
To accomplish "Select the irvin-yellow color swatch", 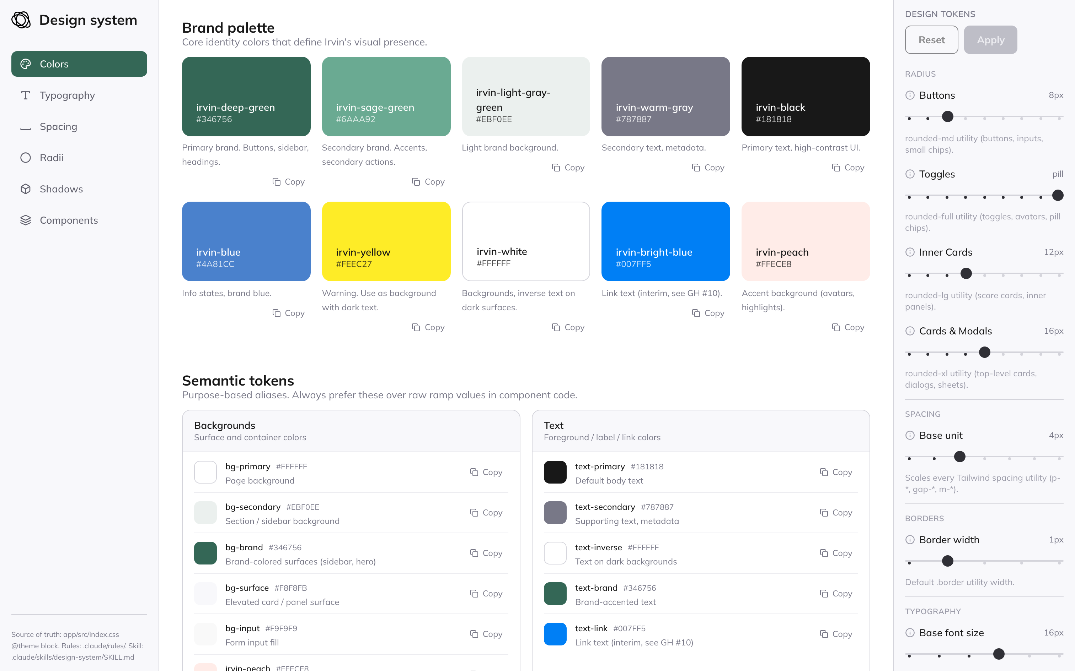I will coord(386,241).
